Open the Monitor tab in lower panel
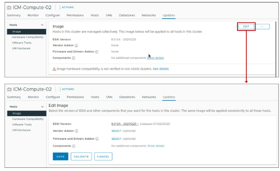 click(x=34, y=97)
